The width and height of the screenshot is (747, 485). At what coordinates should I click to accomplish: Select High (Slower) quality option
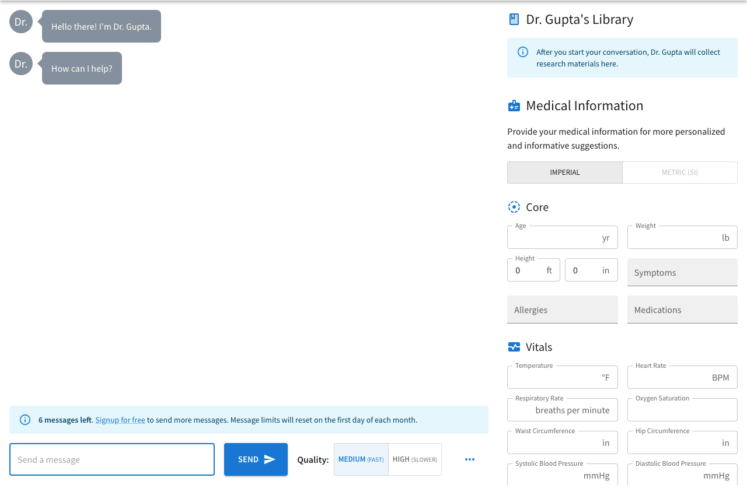click(x=415, y=459)
